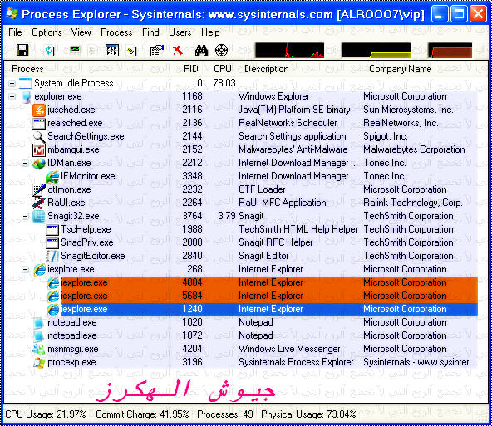The height and width of the screenshot is (426, 492).
Task: Click the binoculars Find Handle icon
Action: pyautogui.click(x=201, y=50)
